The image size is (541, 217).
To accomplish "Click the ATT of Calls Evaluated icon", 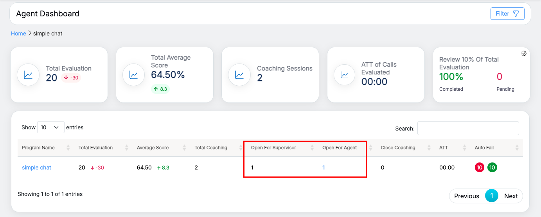I will 345,75.
